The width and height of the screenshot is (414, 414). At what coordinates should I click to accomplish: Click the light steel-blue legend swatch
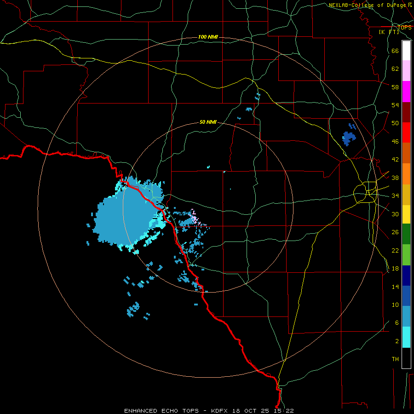406,316
